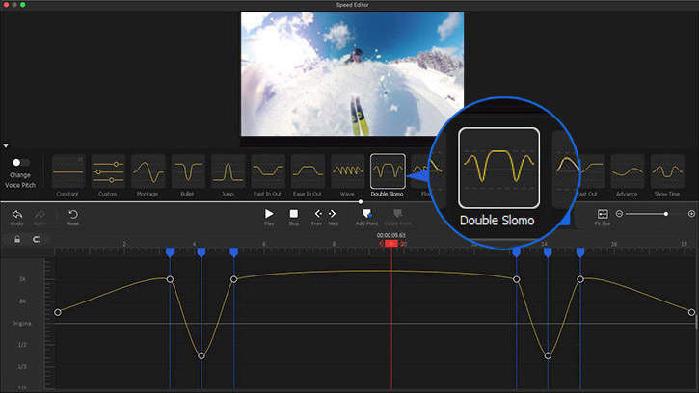Screen dimensions: 699x393
Task: Toggle the lock icon above the speed scale
Action: coord(17,239)
